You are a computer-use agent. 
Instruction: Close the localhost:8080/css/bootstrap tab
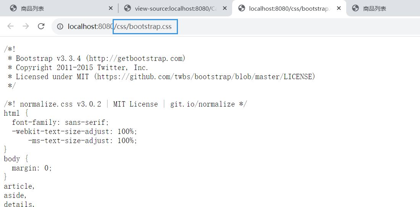(339, 8)
